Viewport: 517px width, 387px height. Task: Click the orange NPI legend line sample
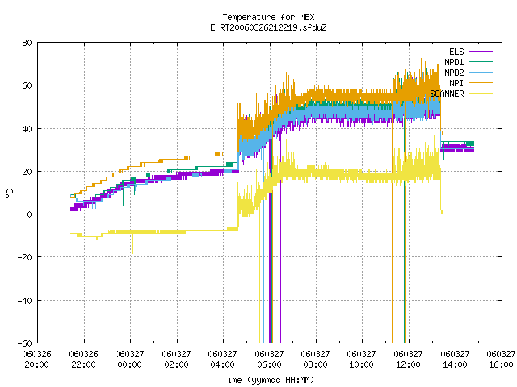[x=481, y=82]
